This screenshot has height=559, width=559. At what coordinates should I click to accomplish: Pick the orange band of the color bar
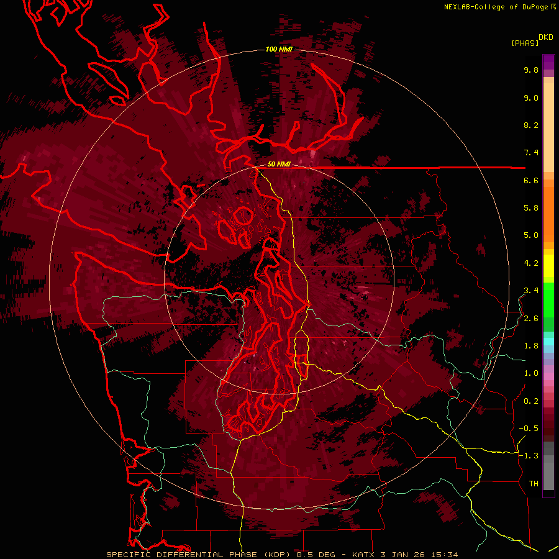548,214
